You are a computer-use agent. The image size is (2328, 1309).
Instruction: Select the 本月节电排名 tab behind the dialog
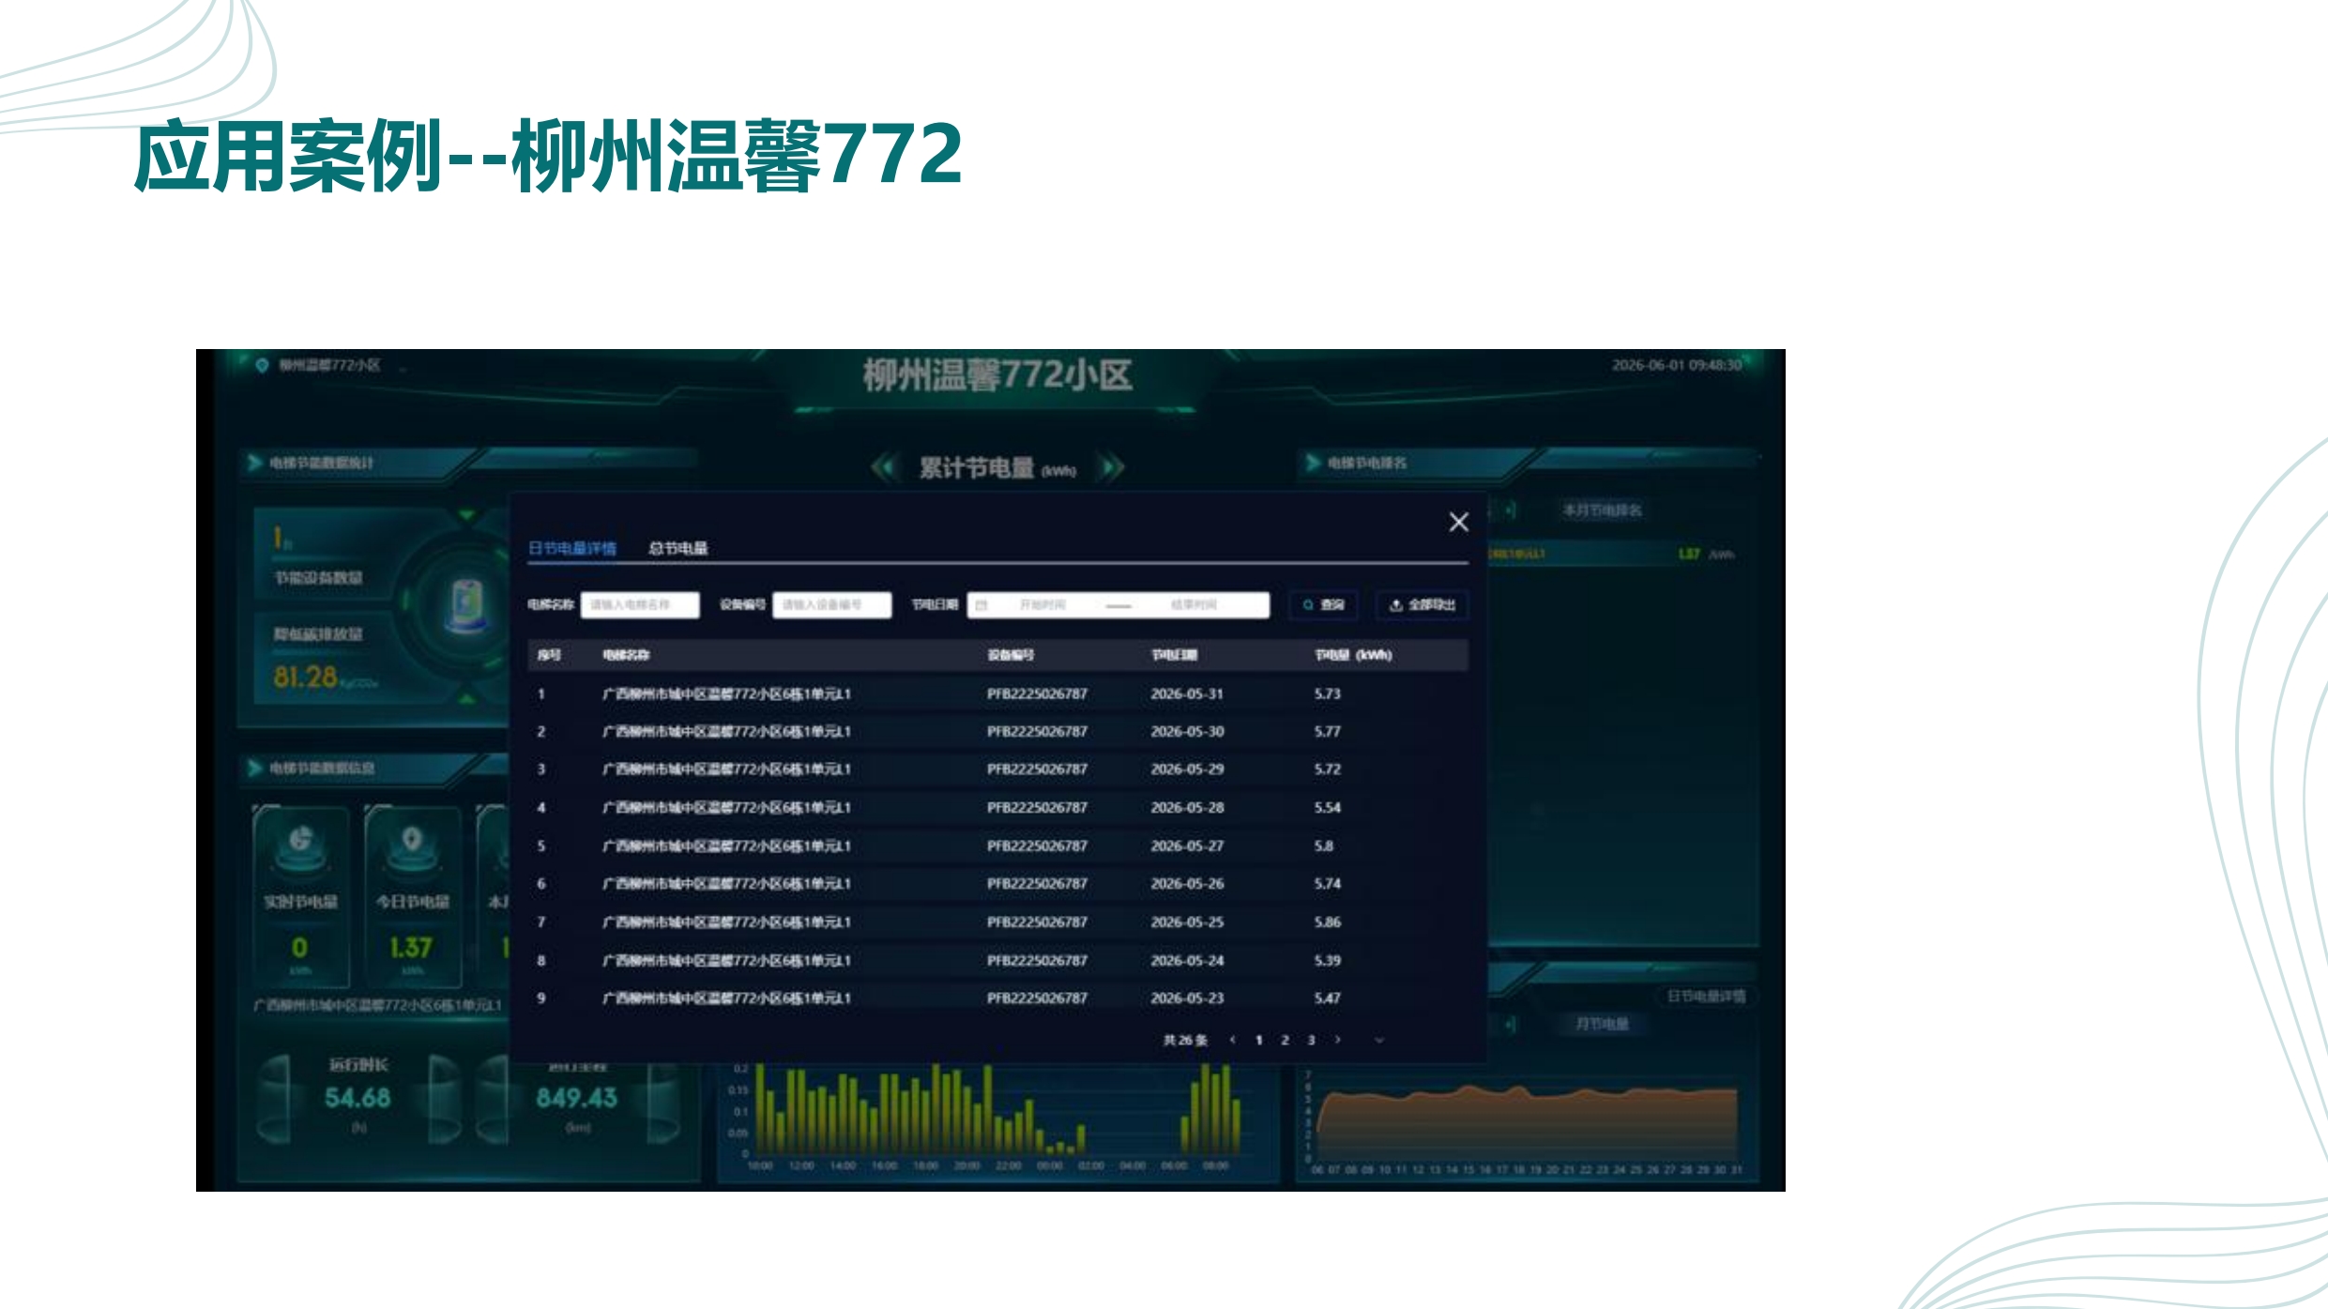[x=1602, y=510]
